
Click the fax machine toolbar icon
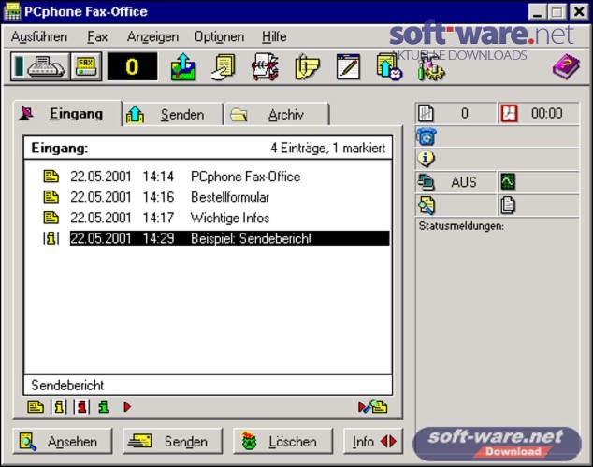(40, 66)
